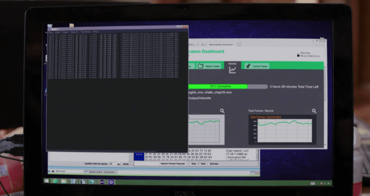Open the Terminal menu in terminal window

click(85, 32)
